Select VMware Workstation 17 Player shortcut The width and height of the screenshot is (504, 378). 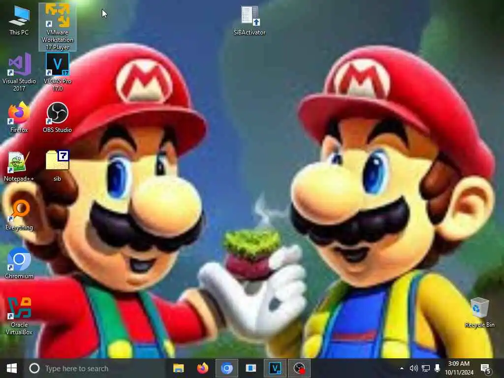(57, 27)
